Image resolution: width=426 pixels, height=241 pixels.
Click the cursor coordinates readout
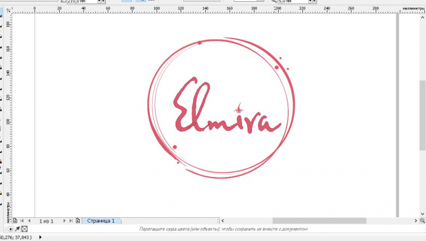point(16,237)
